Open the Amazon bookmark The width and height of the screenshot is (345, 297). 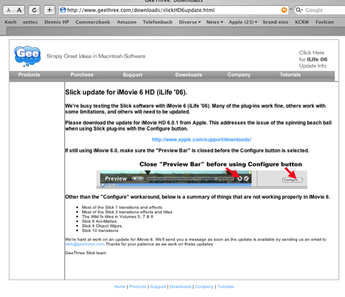(x=126, y=22)
